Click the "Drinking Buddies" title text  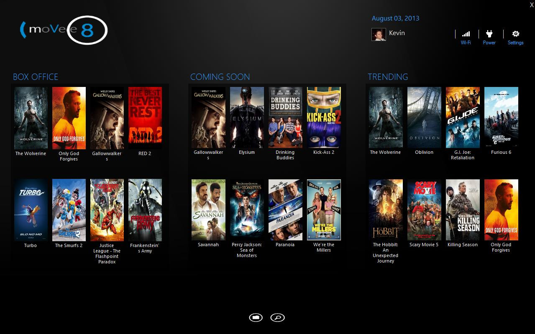tap(285, 155)
